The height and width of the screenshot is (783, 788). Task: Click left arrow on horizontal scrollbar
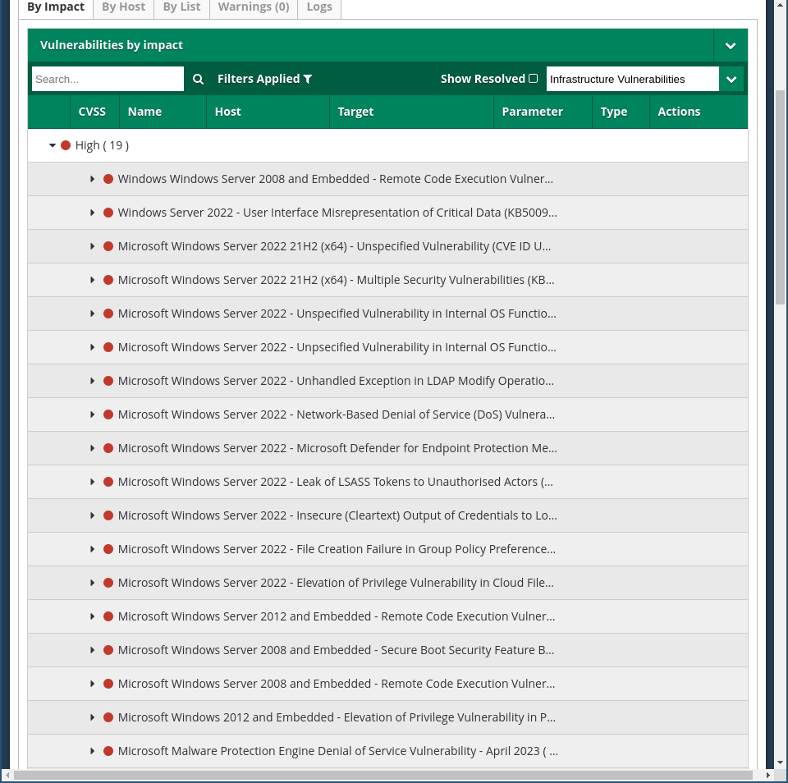[7, 775]
